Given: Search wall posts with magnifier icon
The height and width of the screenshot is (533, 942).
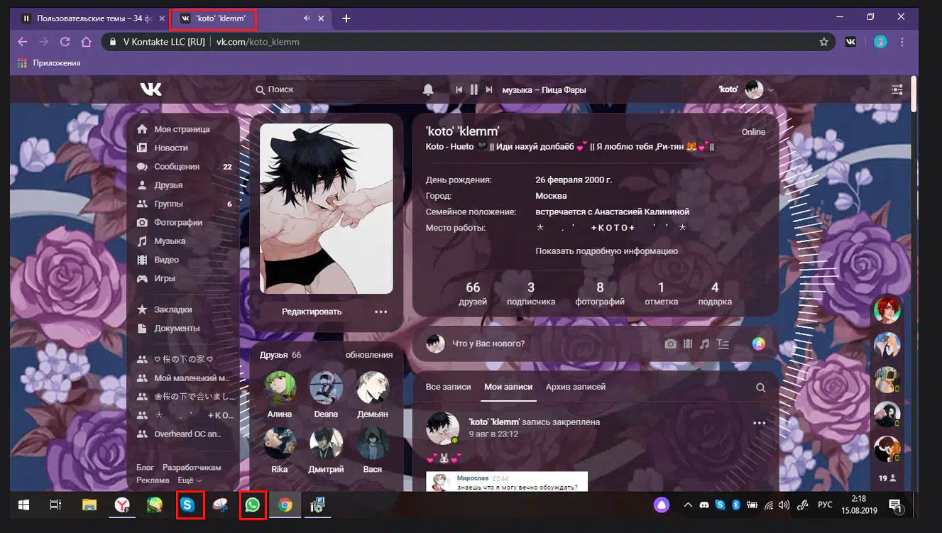Looking at the screenshot, I should pyautogui.click(x=761, y=388).
